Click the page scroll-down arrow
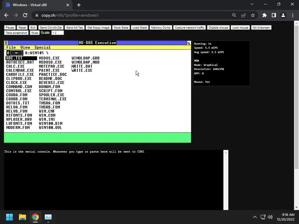The image size is (299, 224). (x=296, y=207)
